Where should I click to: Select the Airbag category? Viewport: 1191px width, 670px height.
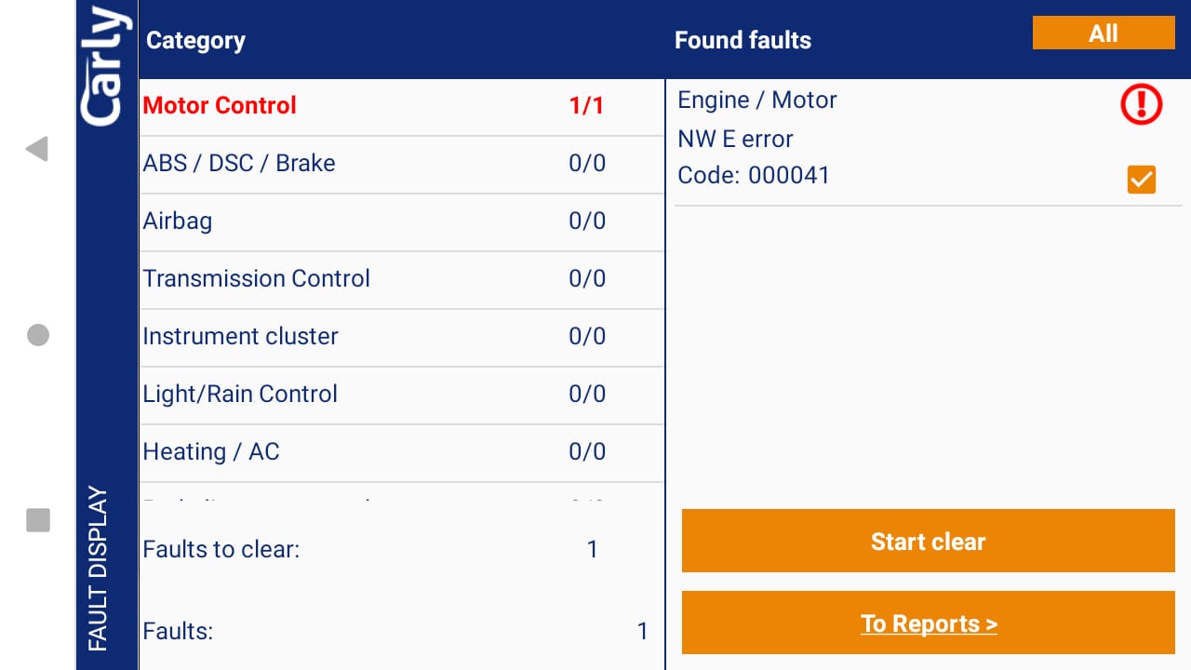pyautogui.click(x=178, y=221)
